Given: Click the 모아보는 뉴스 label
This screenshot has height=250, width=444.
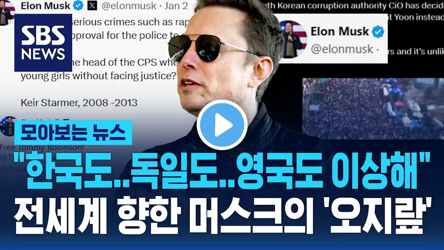Looking at the screenshot, I should [73, 132].
